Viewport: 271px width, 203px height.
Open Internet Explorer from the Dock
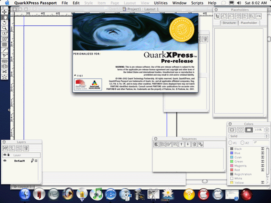pos(111,194)
